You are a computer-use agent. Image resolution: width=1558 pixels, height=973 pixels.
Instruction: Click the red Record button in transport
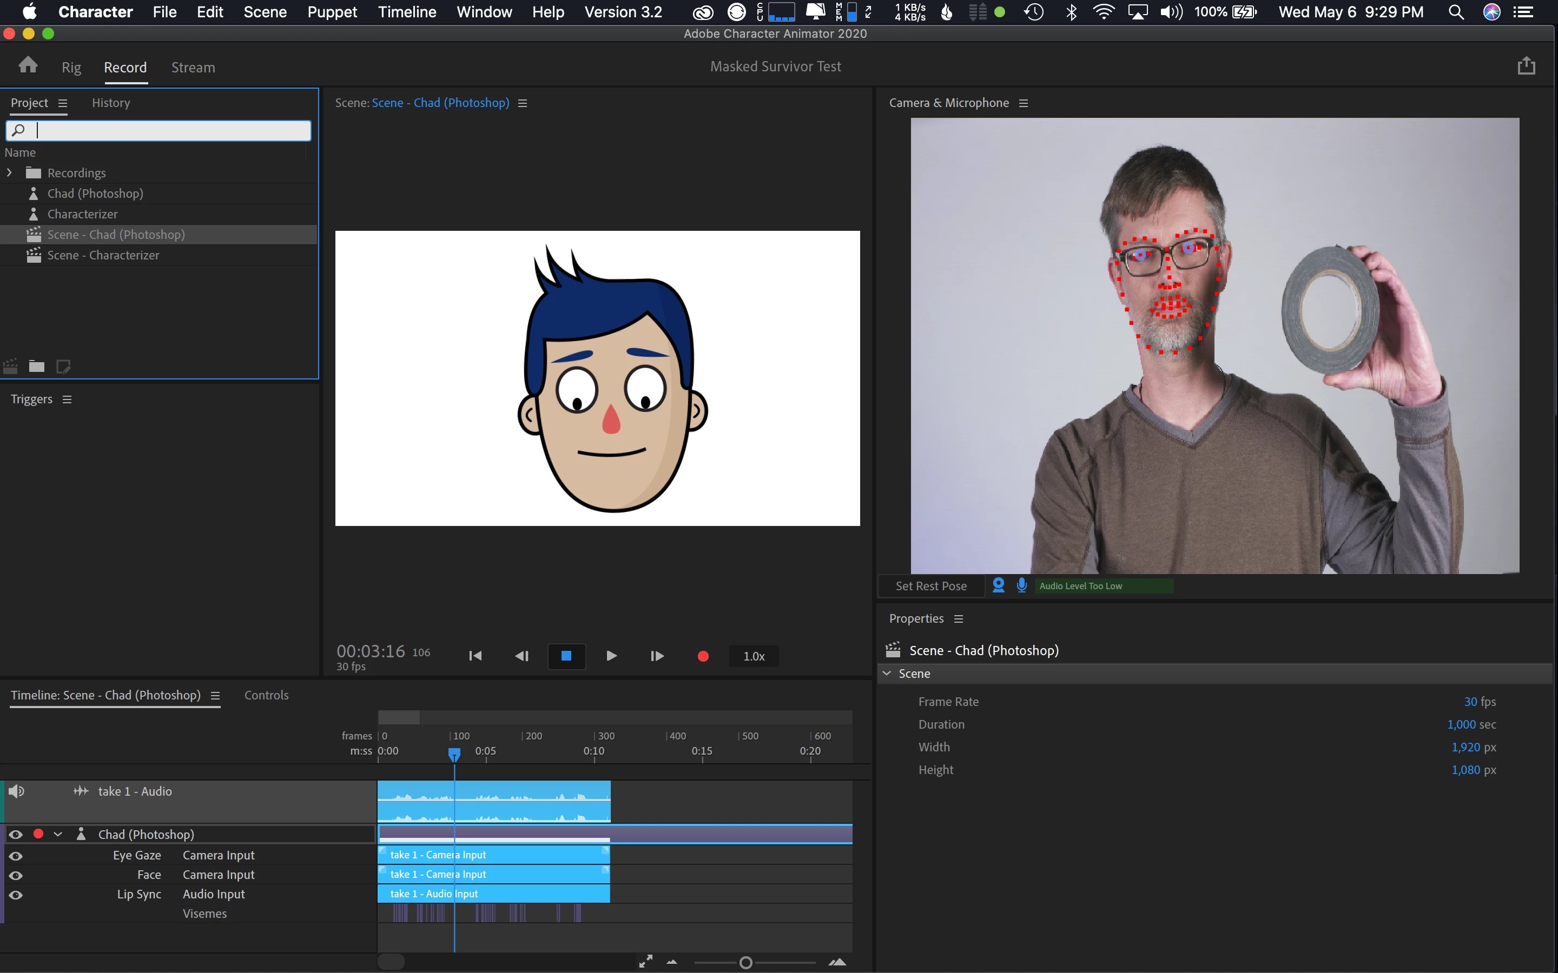703,656
